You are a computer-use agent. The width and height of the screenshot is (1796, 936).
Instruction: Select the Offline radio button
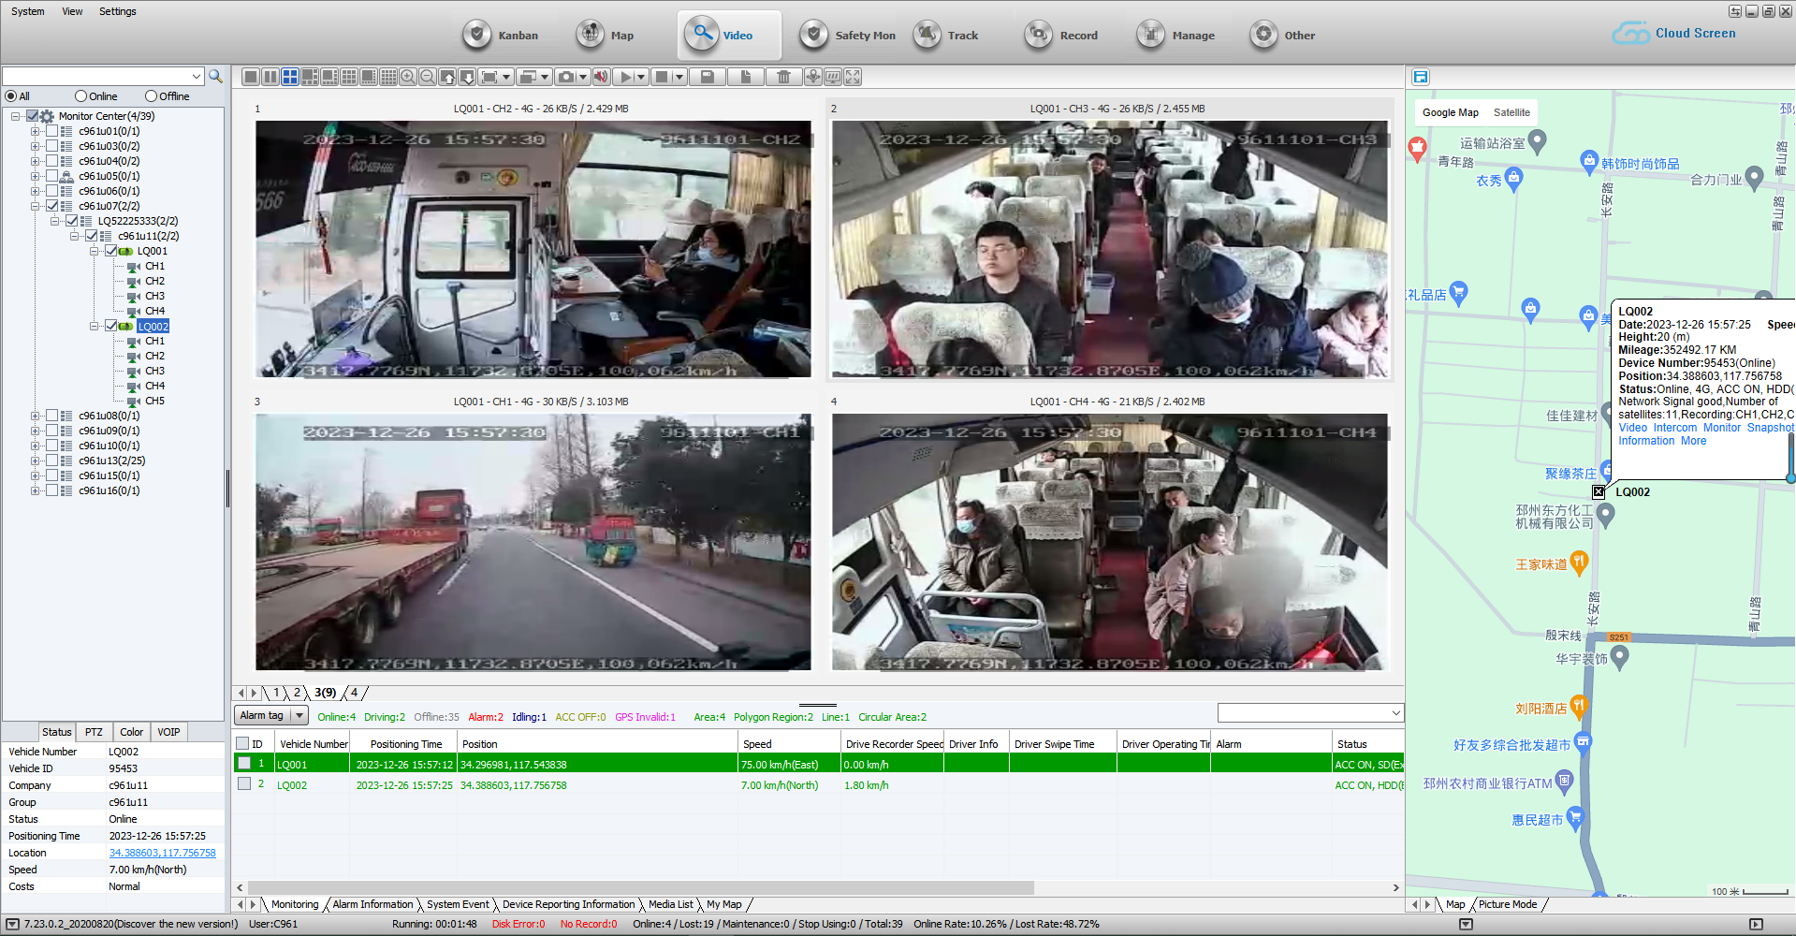click(151, 96)
